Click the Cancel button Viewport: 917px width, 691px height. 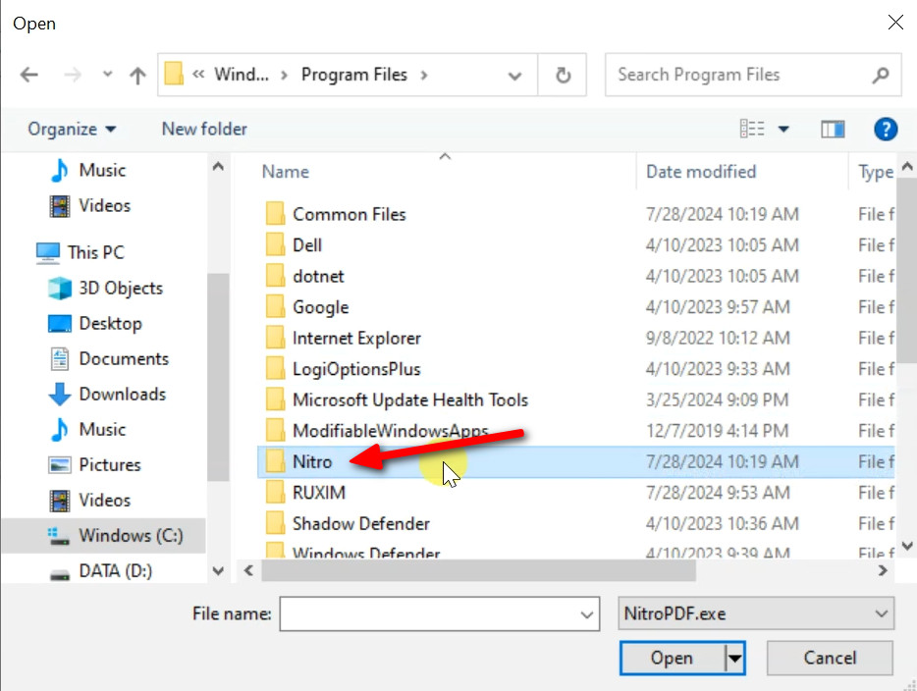pyautogui.click(x=830, y=658)
